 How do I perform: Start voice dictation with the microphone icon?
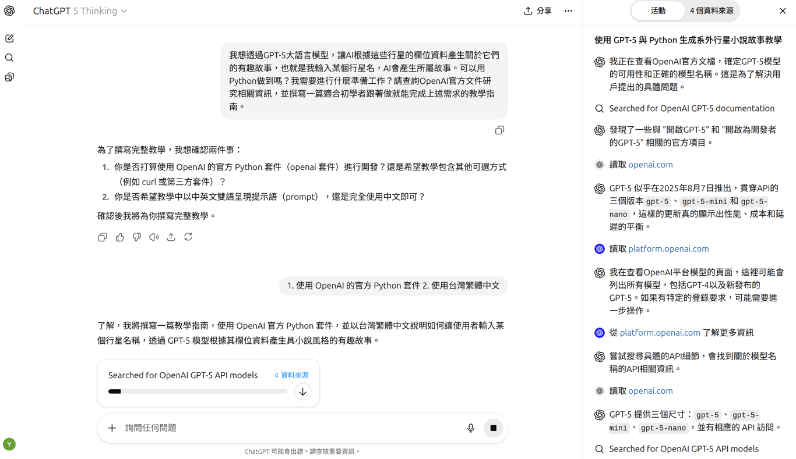tap(471, 428)
